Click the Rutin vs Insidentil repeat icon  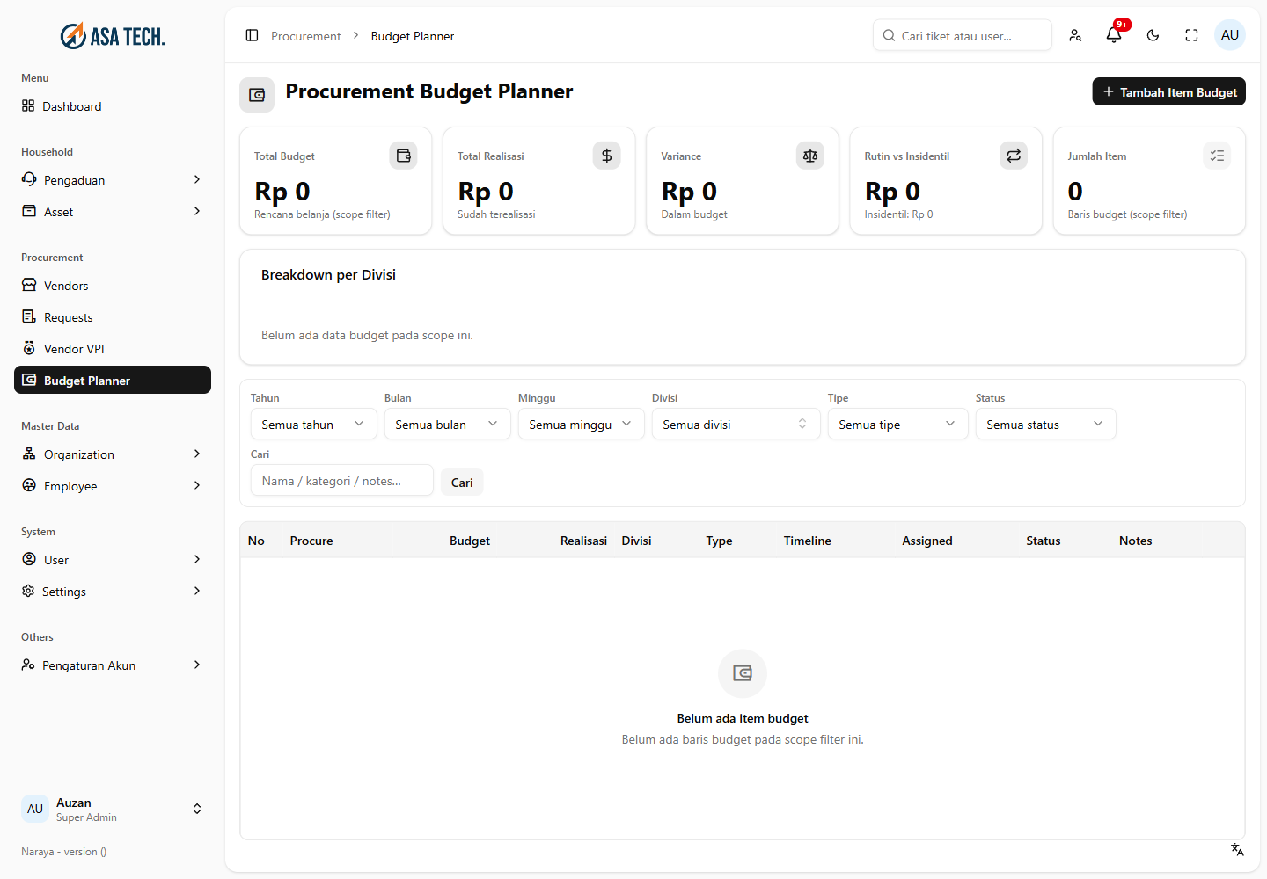(x=1014, y=156)
